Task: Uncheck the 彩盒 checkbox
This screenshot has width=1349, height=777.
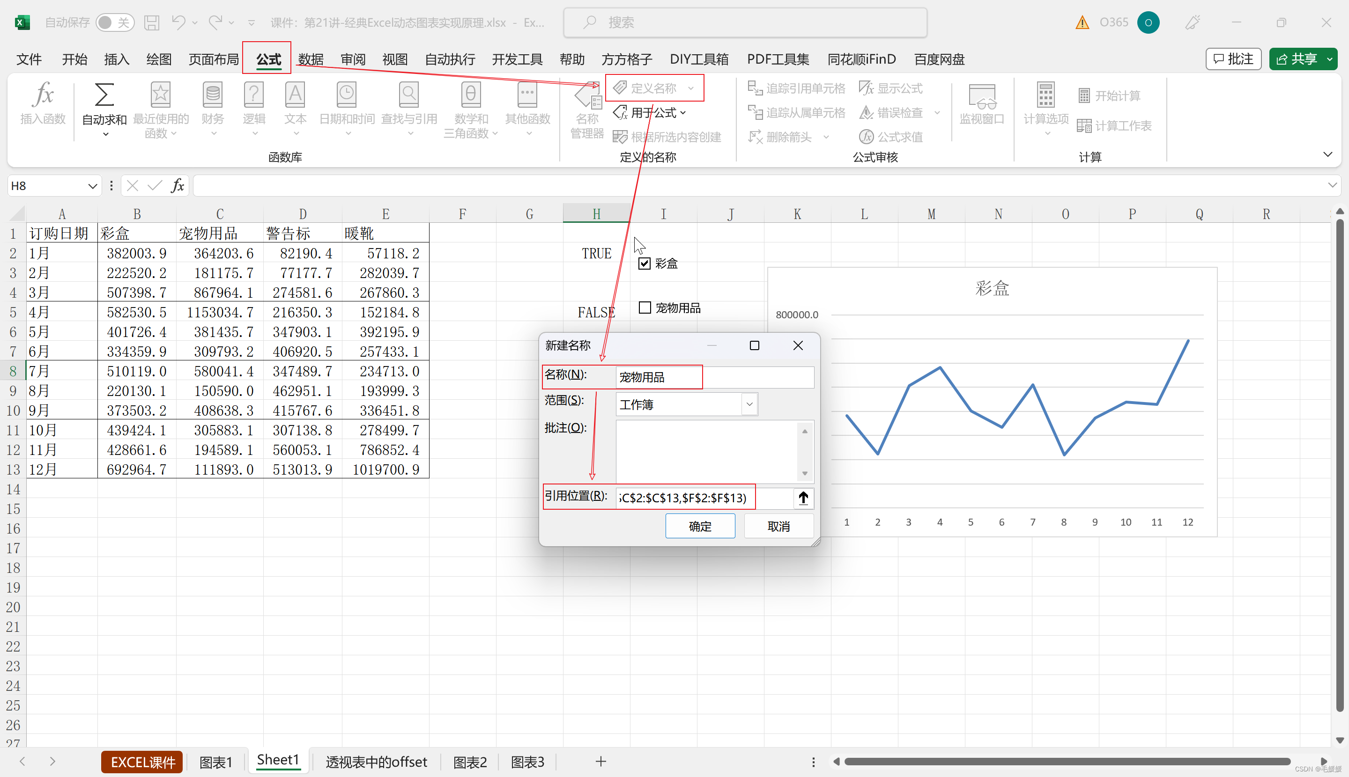Action: coord(645,263)
